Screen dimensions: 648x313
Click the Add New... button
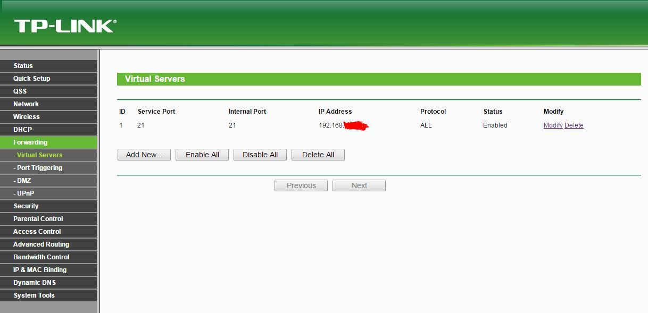point(144,155)
